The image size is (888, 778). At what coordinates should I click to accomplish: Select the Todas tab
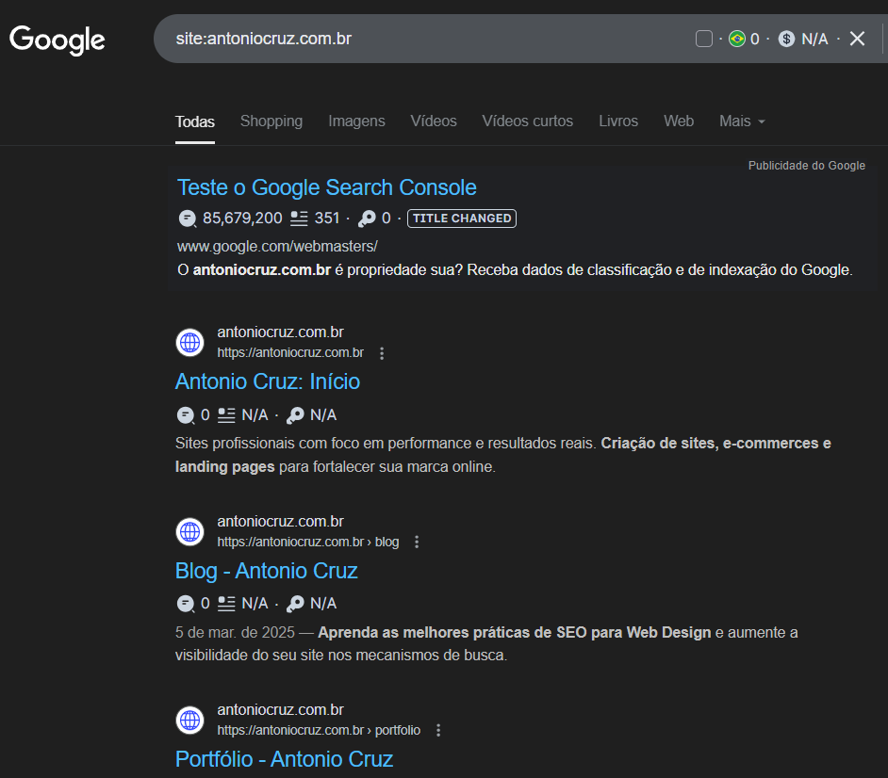pos(195,122)
